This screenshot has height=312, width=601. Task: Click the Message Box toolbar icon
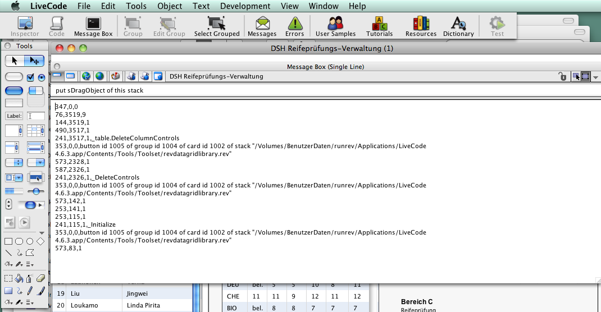click(x=93, y=26)
